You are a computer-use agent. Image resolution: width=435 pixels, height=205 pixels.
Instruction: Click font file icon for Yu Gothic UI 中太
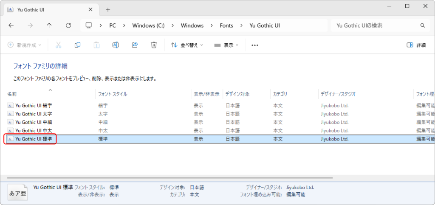pyautogui.click(x=11, y=130)
